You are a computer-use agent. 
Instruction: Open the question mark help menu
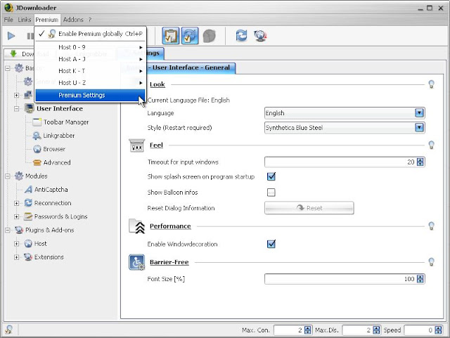[x=90, y=20]
